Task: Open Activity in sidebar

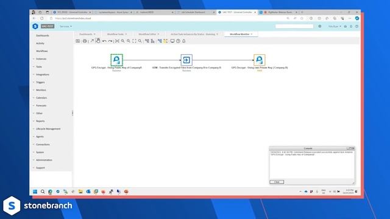Action: pyautogui.click(x=40, y=43)
